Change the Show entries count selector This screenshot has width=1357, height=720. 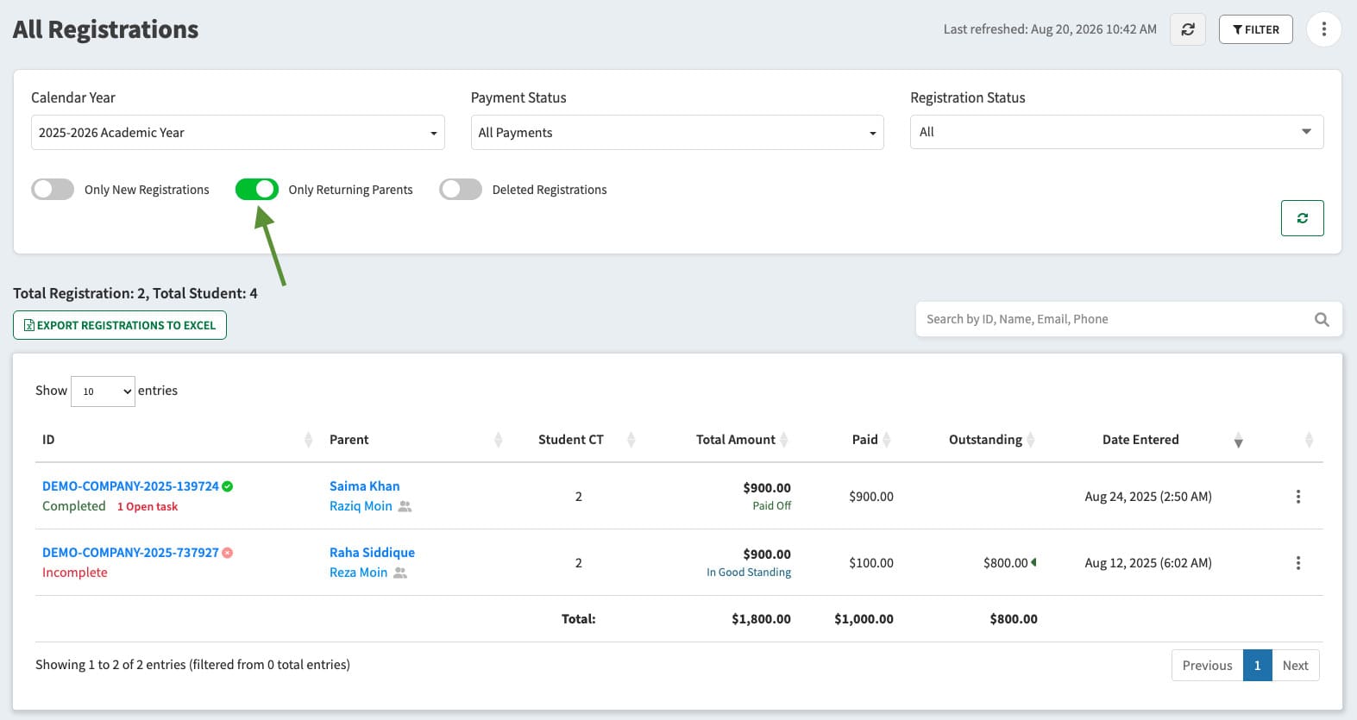[103, 391]
